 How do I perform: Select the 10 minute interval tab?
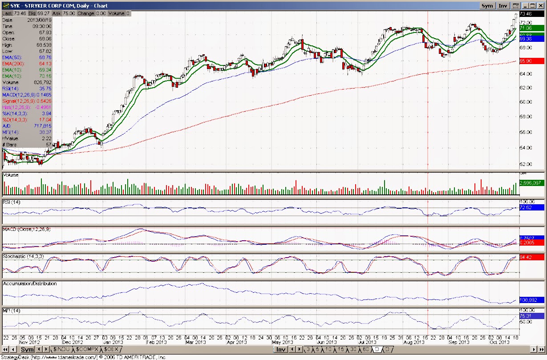click(x=328, y=349)
